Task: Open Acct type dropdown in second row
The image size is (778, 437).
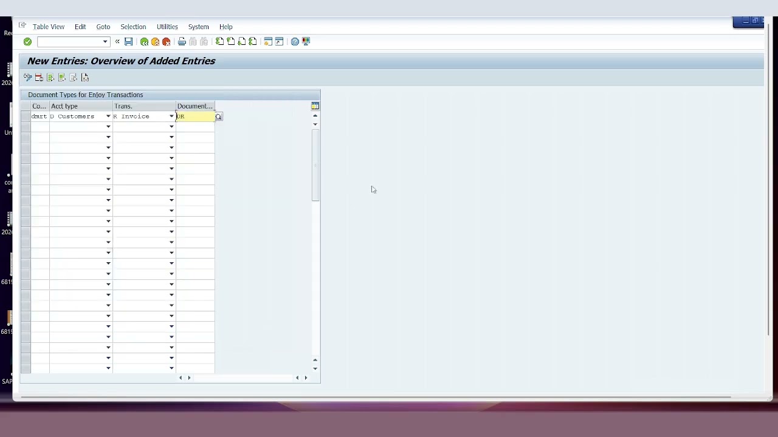Action: pyautogui.click(x=108, y=127)
